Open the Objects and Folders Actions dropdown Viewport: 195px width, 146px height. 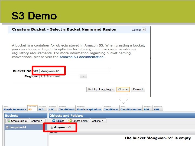point(98,121)
